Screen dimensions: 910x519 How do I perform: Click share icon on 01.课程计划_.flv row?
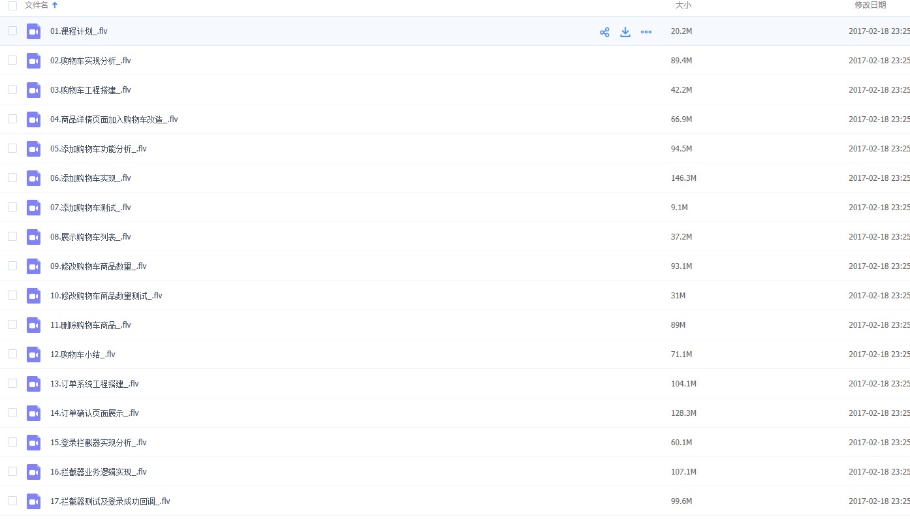604,32
